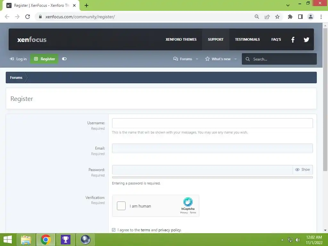Click the green Register button

pyautogui.click(x=44, y=59)
